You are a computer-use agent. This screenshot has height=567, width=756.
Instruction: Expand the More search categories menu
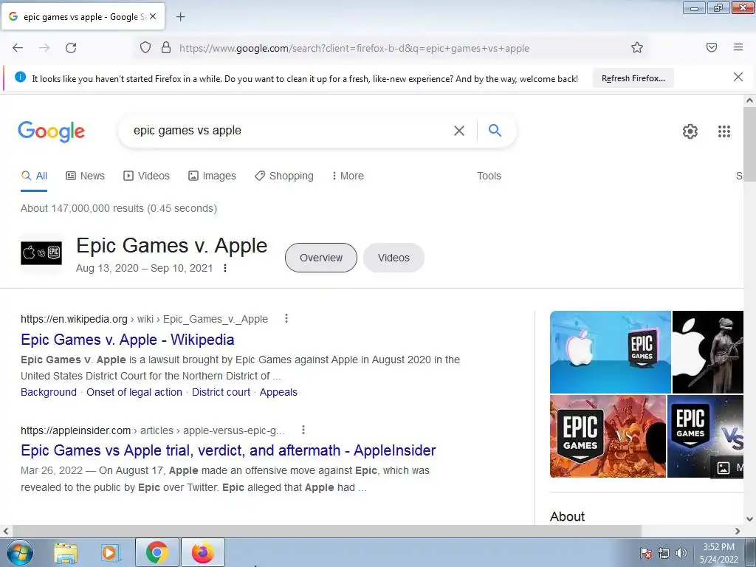coord(348,176)
